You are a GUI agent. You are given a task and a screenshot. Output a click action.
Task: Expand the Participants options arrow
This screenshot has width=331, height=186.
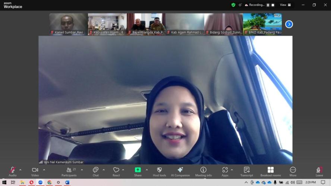82,170
